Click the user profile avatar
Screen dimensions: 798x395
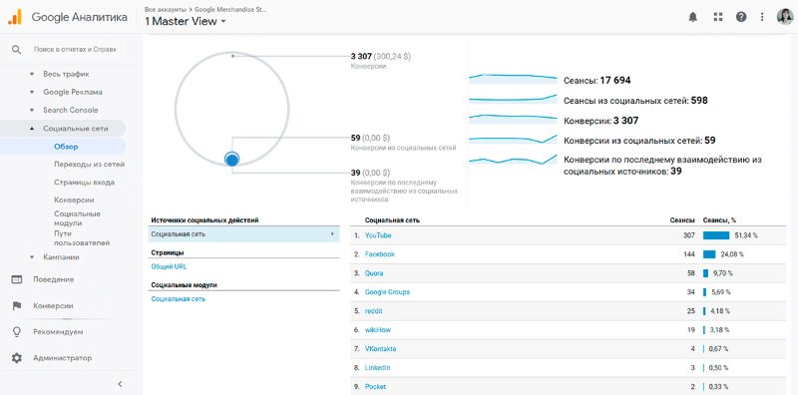coord(784,17)
